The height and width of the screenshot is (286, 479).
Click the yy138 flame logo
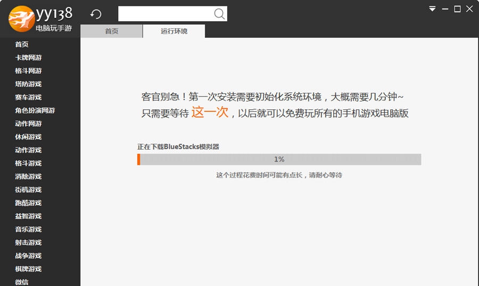tap(22, 19)
